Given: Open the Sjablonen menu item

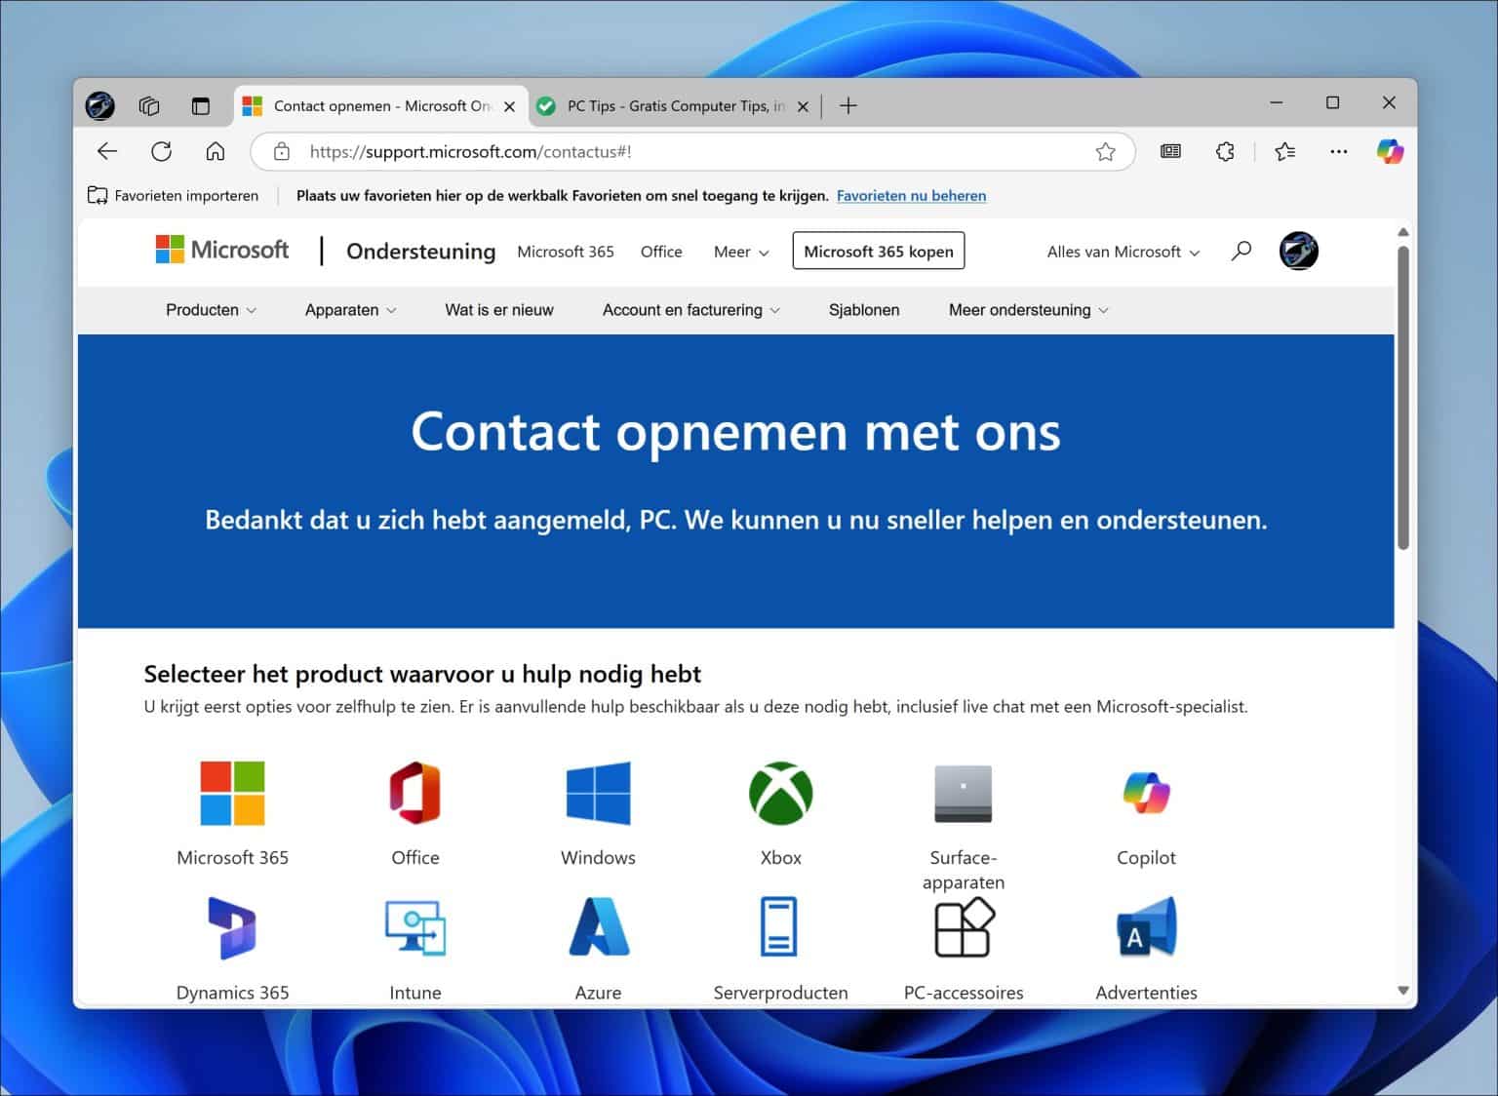Looking at the screenshot, I should (864, 310).
